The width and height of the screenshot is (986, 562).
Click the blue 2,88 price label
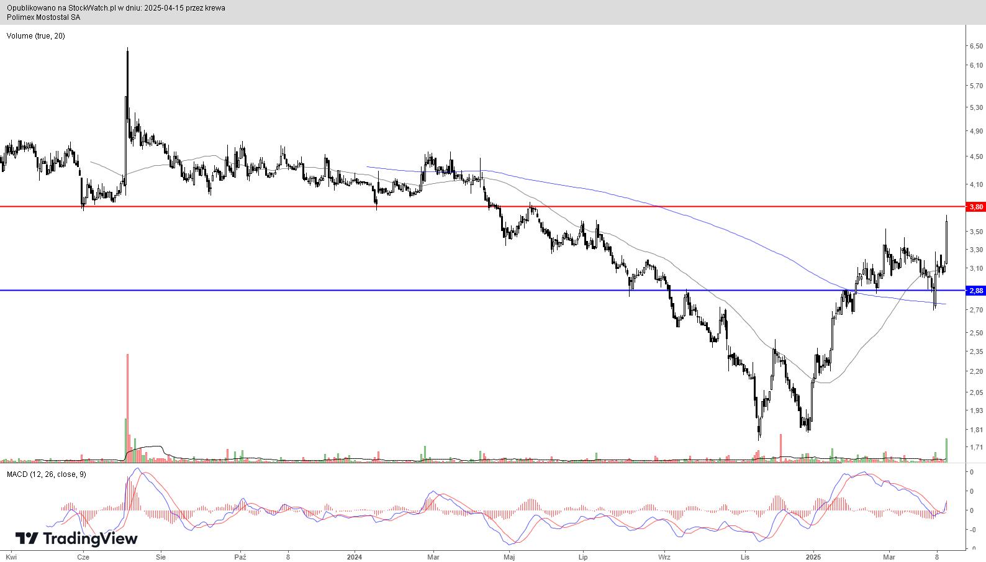click(976, 291)
